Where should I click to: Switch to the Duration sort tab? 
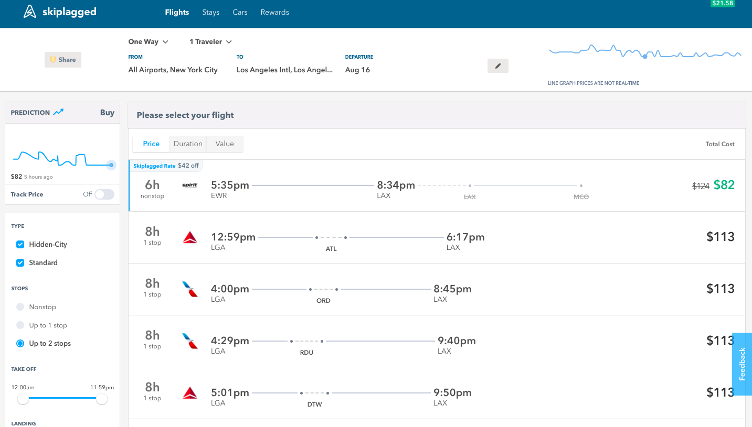coord(188,144)
